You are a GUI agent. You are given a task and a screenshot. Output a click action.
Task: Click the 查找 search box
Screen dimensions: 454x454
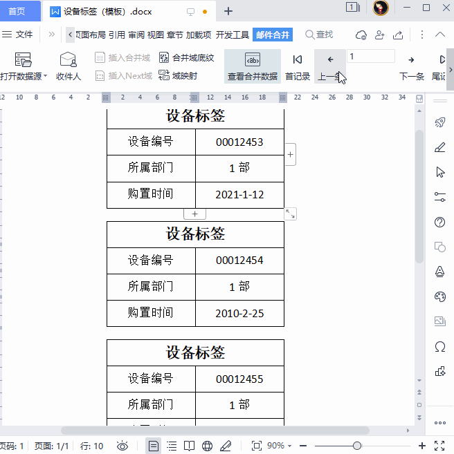[319, 35]
